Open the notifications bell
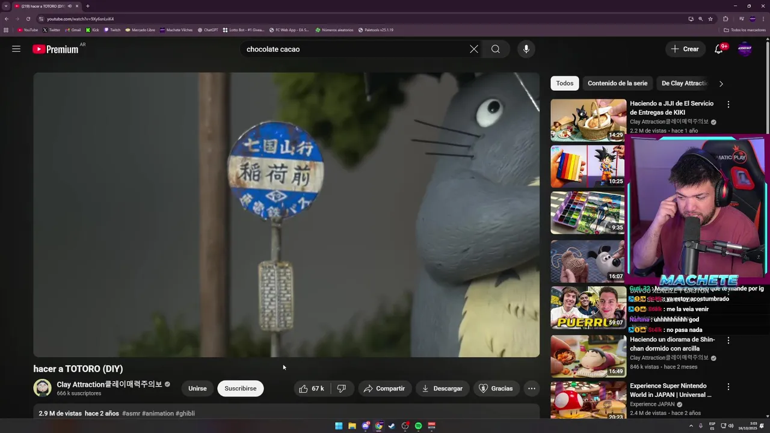Viewport: 770px width, 433px height. (718, 49)
